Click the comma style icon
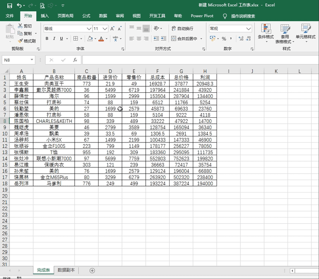This screenshot has width=319, height=279. pos(231,38)
